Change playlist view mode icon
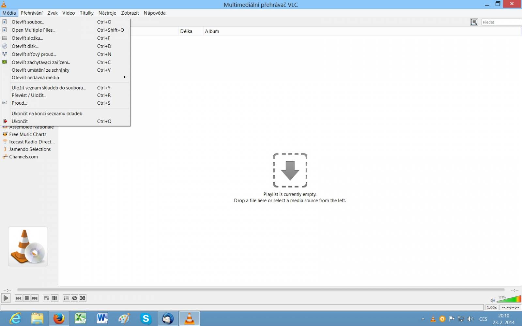The width and height of the screenshot is (522, 326). [x=474, y=22]
